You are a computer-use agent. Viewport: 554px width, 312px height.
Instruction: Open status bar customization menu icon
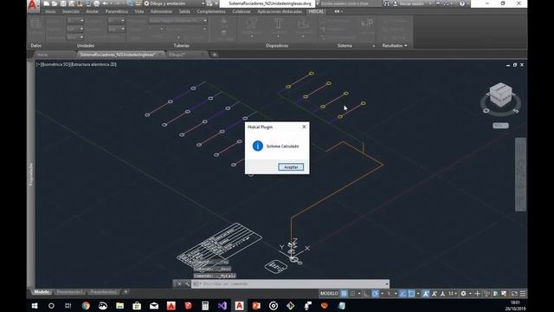point(523,294)
